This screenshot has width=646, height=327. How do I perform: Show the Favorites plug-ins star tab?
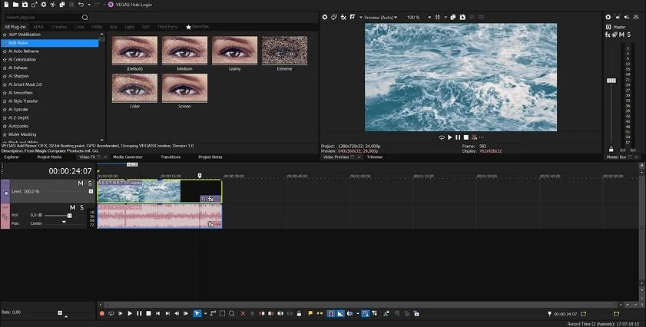pyautogui.click(x=197, y=27)
